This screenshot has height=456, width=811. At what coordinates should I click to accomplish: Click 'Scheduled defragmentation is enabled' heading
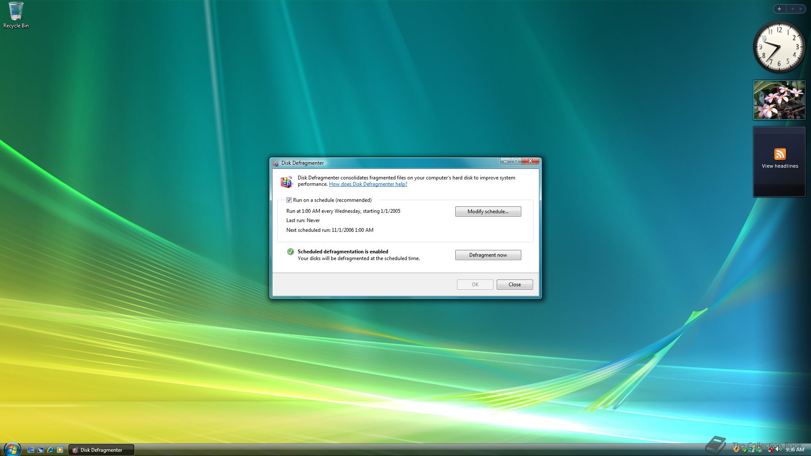click(x=343, y=252)
